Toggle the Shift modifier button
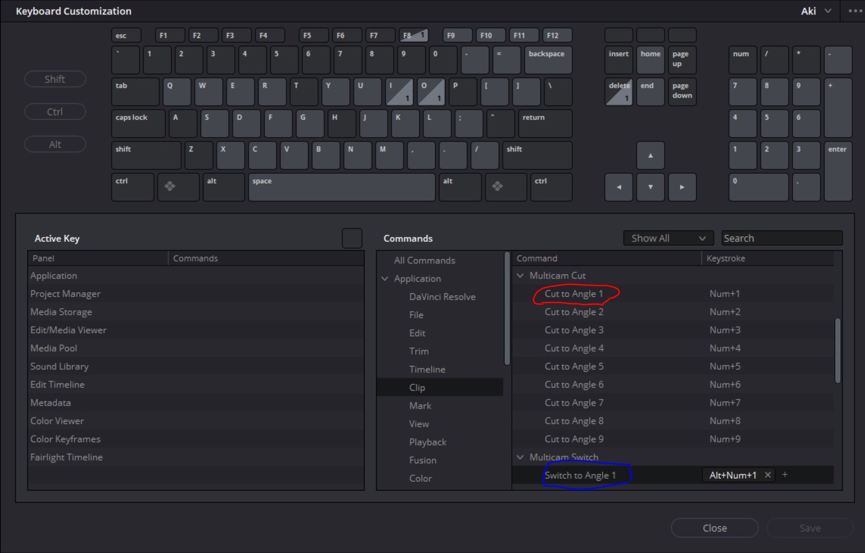 (55, 79)
